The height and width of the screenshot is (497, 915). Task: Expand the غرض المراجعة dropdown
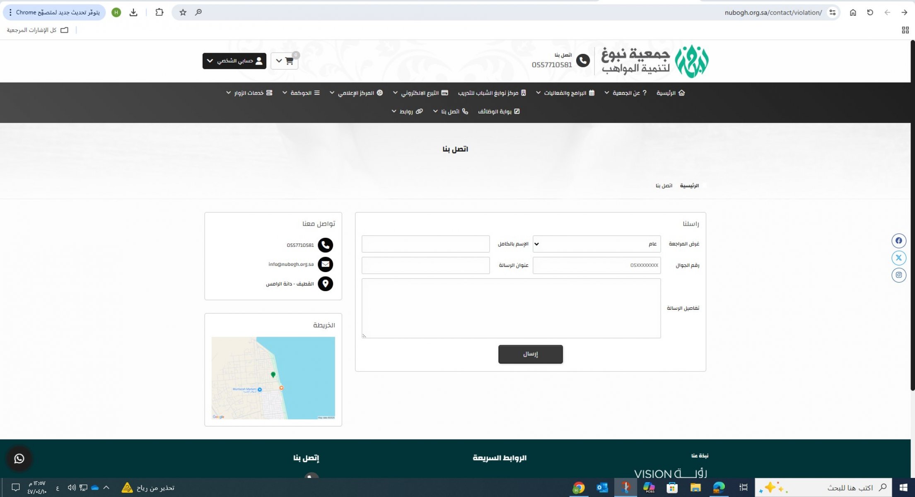[x=596, y=244]
